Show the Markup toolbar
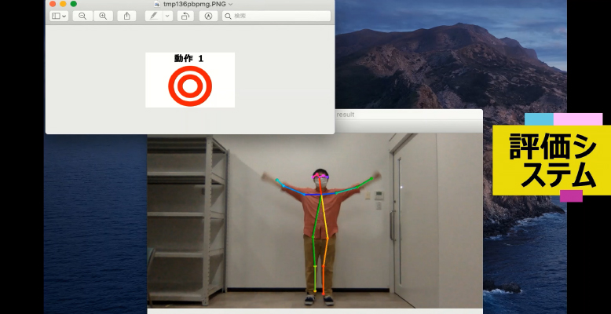This screenshot has height=314, width=611. pos(208,16)
